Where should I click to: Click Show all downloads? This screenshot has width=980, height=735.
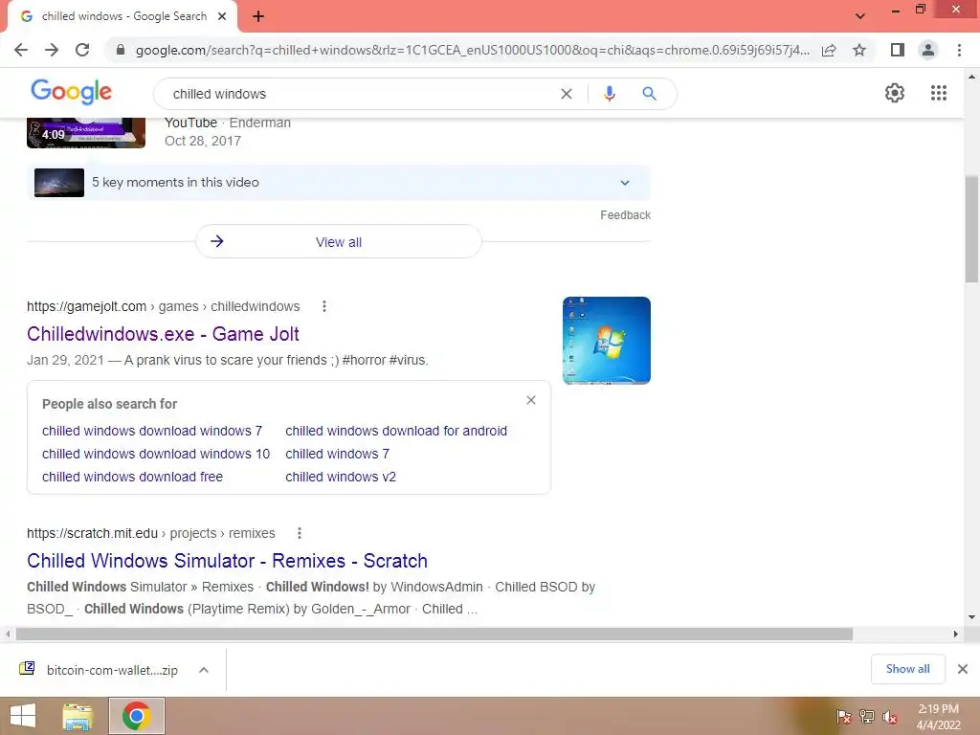point(907,669)
